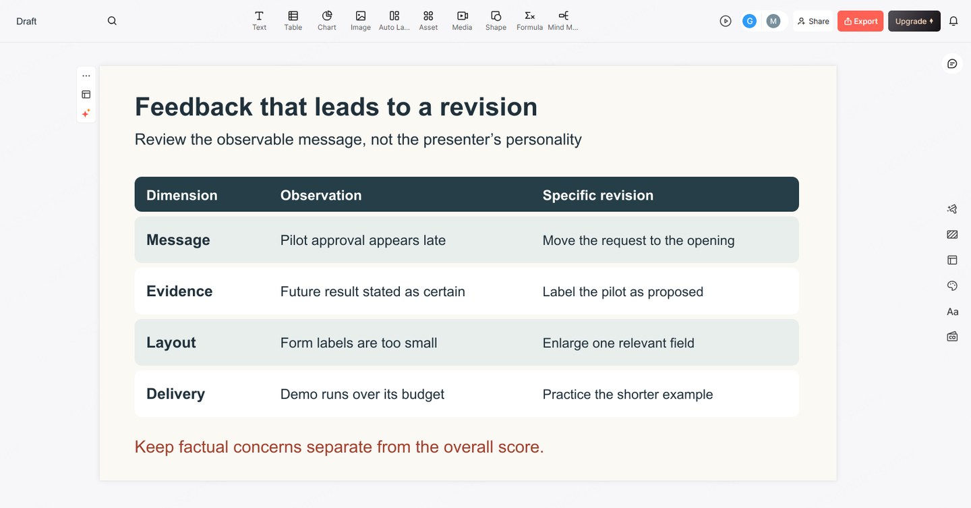Select the 'Delivery' row label
This screenshot has width=971, height=508.
click(x=175, y=394)
